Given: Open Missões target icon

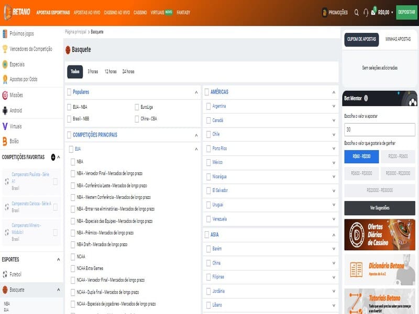Looking at the screenshot, I should point(5,95).
